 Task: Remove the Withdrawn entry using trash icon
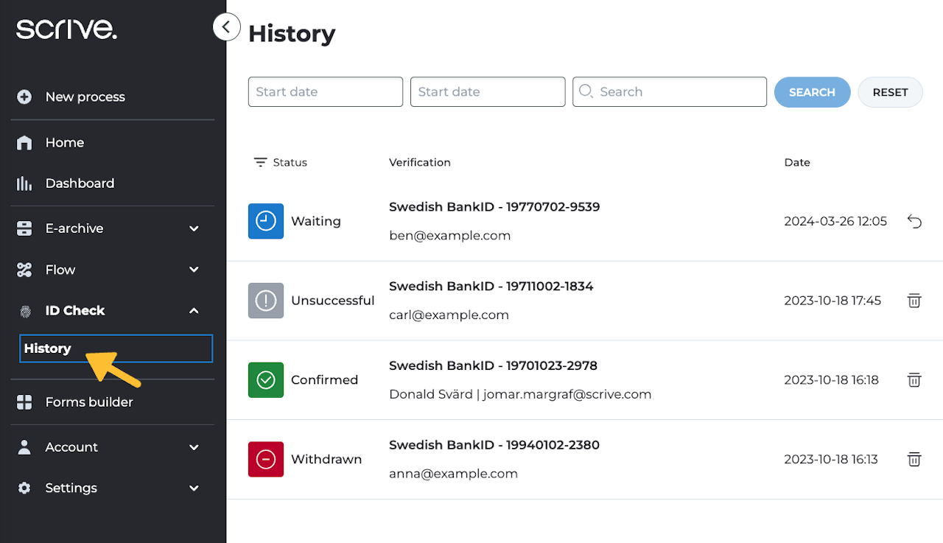click(914, 460)
